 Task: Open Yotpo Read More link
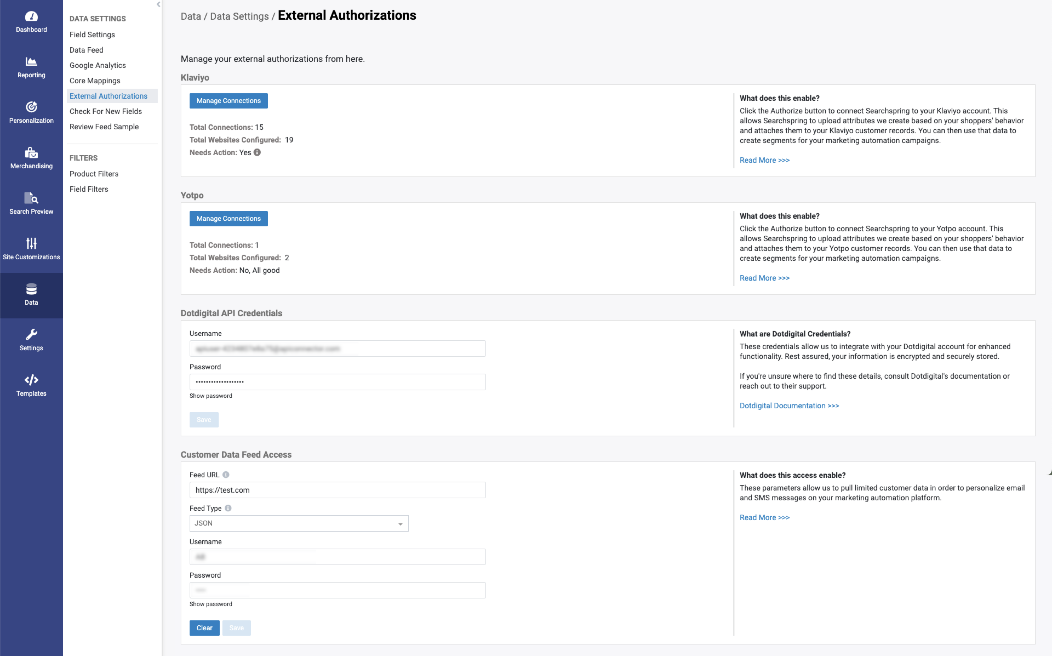tap(765, 278)
